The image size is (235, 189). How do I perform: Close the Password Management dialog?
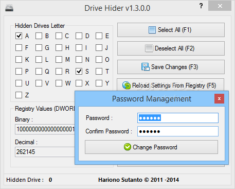click(x=219, y=98)
